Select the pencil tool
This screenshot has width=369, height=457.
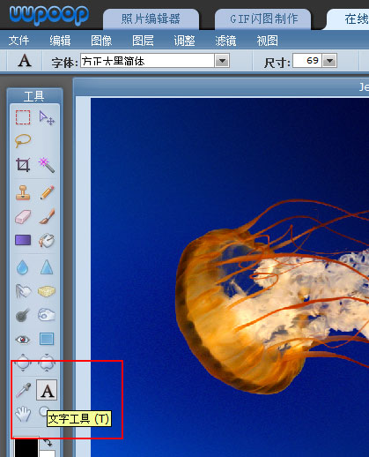click(47, 192)
